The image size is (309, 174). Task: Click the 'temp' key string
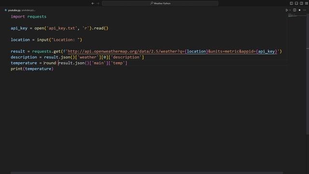click(118, 63)
